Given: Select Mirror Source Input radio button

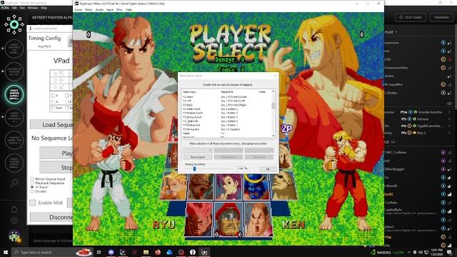Looking at the screenshot, I should (x=32, y=178).
